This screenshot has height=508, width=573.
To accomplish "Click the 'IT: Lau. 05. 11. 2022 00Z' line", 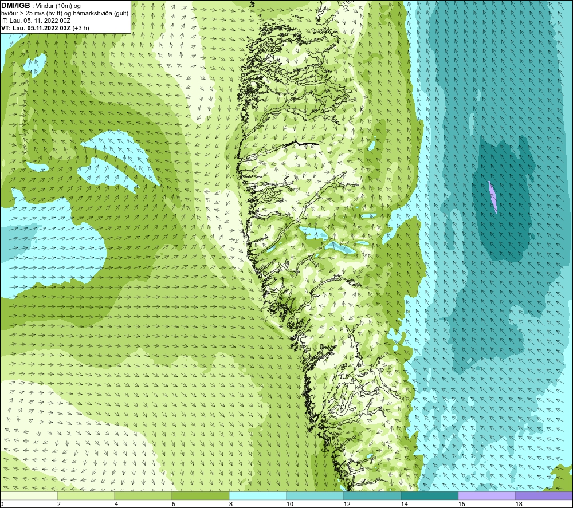I will tap(36, 21).
